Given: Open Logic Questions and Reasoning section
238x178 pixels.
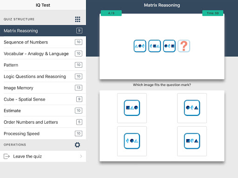Looking at the screenshot, I should [43, 76].
